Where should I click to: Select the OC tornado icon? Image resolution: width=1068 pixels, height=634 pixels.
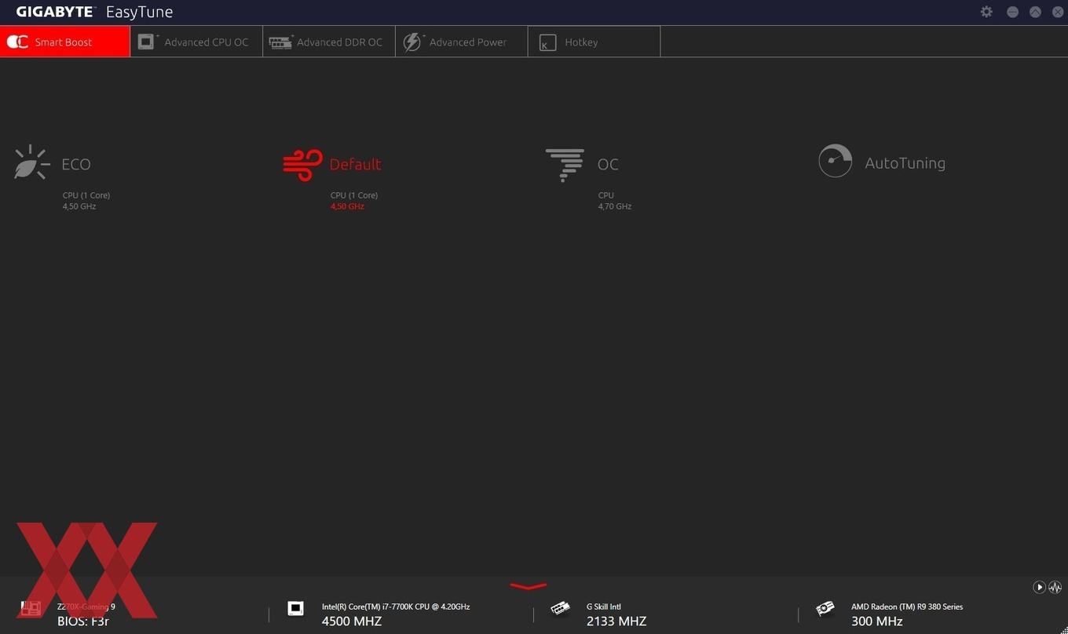[565, 165]
